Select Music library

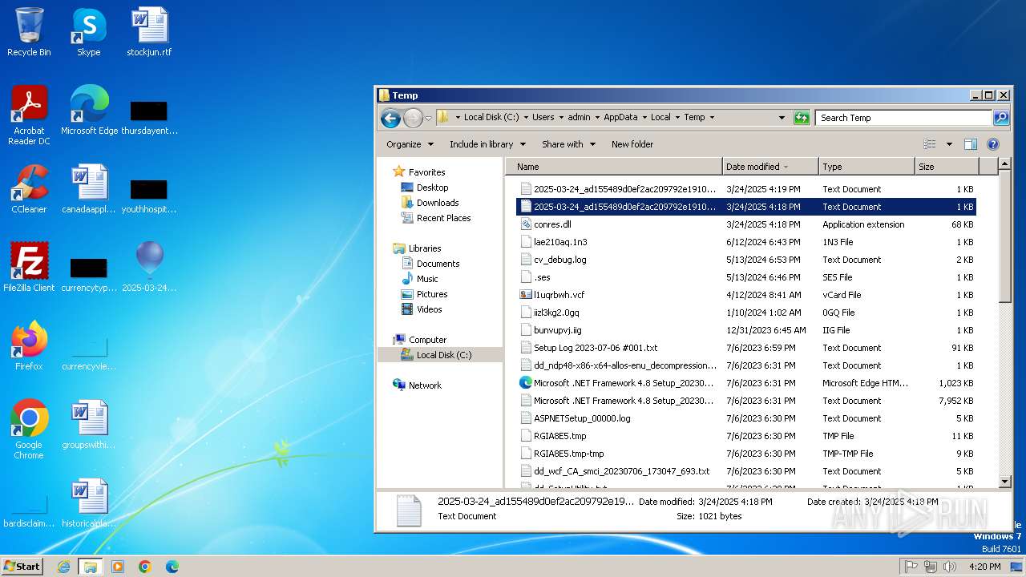point(427,279)
